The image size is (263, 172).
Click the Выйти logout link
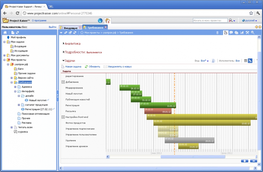coord(53,27)
